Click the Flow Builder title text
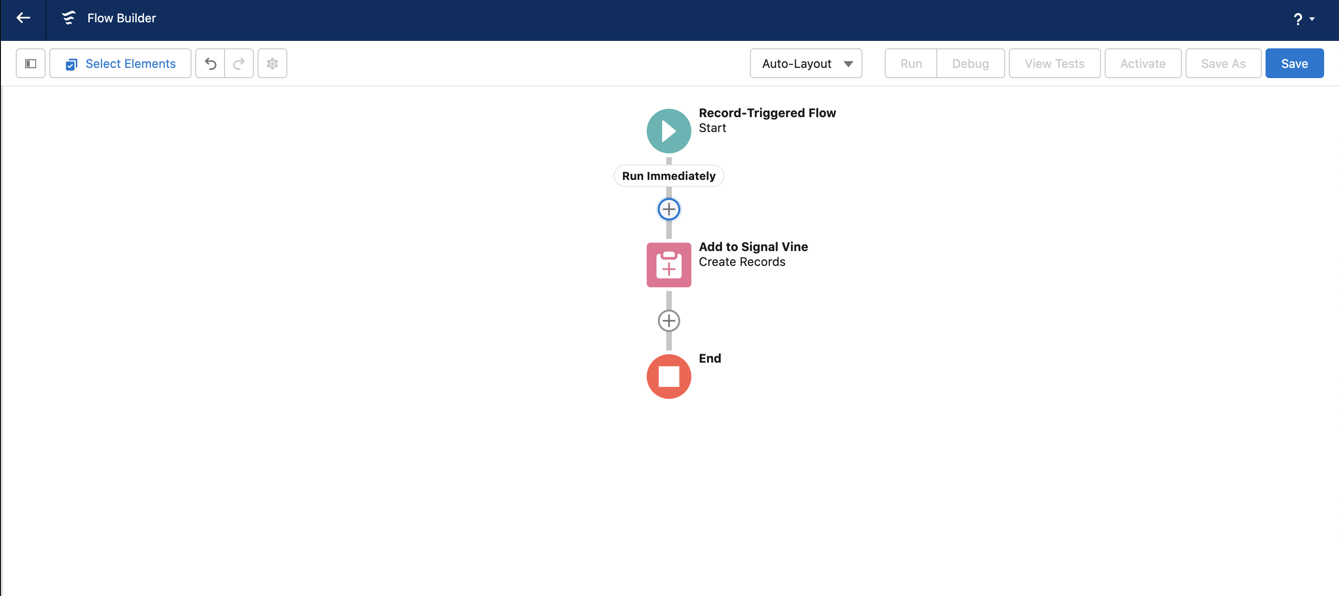 tap(122, 18)
